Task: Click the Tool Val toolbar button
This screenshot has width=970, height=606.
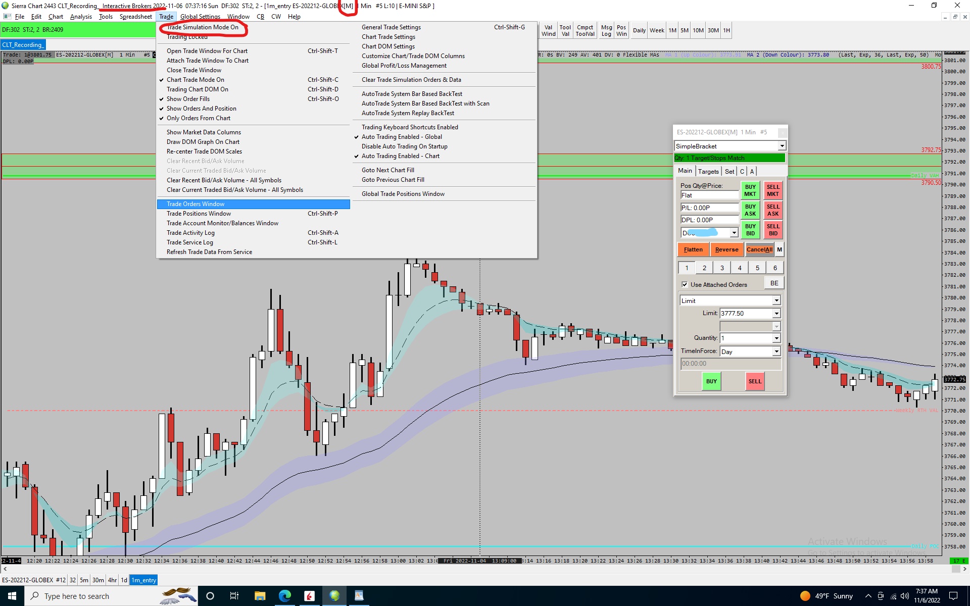Action: pos(565,31)
